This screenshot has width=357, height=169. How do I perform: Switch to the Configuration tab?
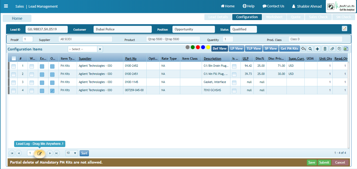[247, 17]
